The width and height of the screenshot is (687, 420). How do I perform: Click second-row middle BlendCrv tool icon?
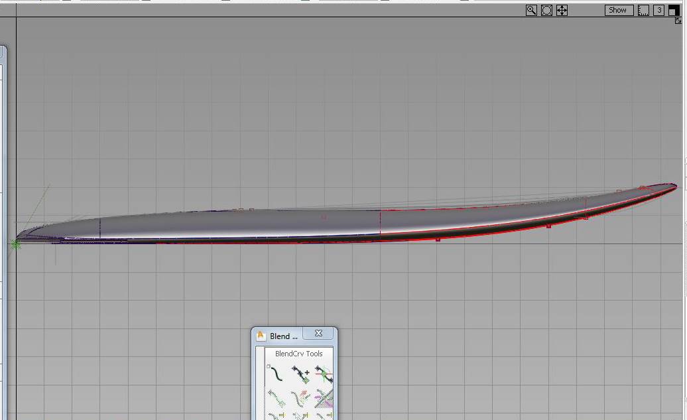tap(300, 398)
